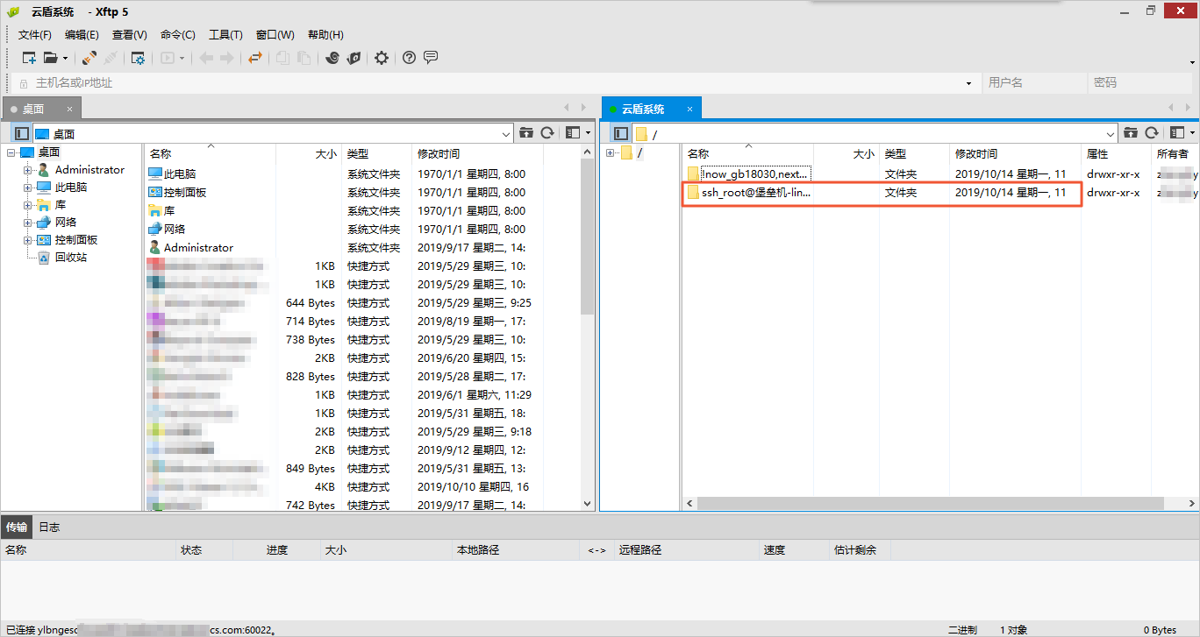The image size is (1200, 637).
Task: Switch to the 日志 tab
Action: click(x=49, y=527)
